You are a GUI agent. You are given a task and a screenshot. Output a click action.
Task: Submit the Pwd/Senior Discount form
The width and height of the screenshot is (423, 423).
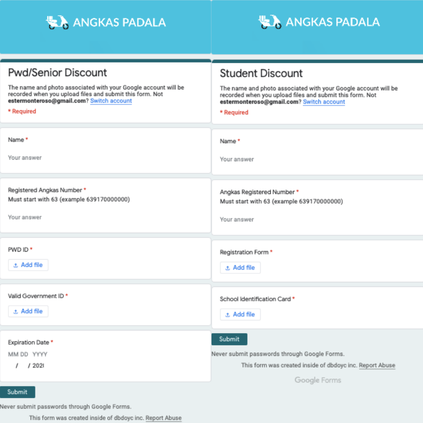[17, 392]
